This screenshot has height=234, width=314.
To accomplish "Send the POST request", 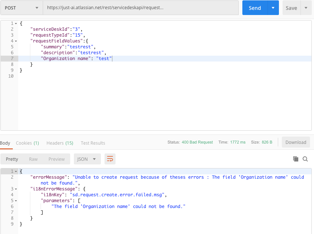I will tap(255, 8).
